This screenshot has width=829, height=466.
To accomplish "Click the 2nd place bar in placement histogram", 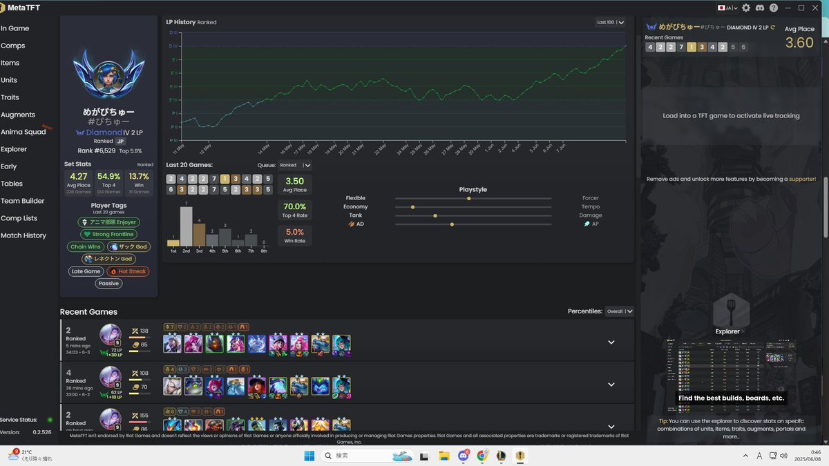I will tap(186, 226).
